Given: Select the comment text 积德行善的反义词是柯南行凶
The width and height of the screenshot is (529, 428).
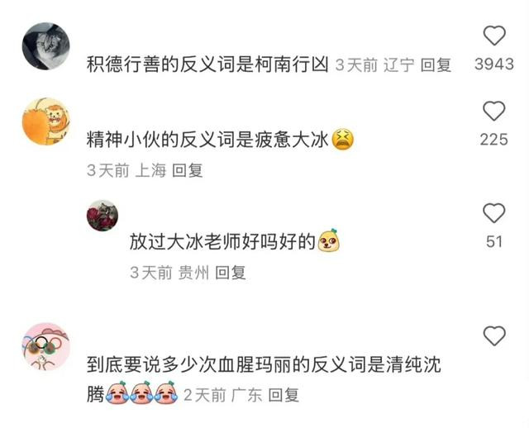Looking at the screenshot, I should (207, 64).
